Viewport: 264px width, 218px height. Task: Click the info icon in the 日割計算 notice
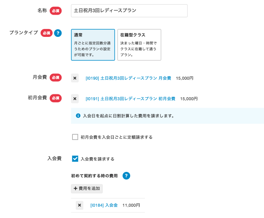[x=78, y=116]
